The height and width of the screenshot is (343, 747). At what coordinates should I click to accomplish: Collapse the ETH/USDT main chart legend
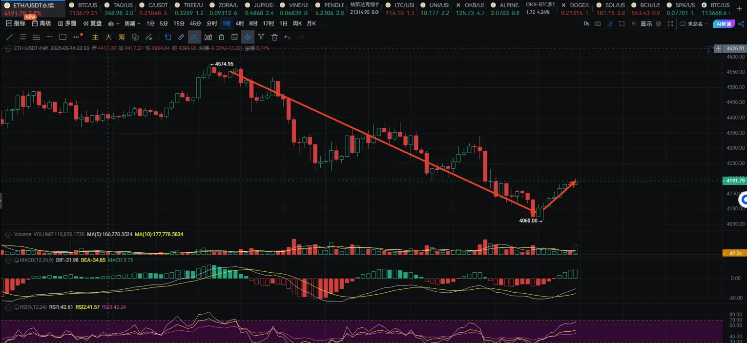[x=8, y=48]
